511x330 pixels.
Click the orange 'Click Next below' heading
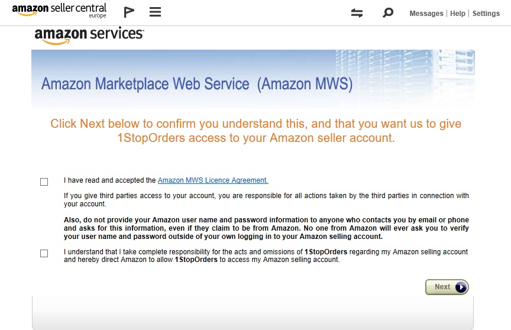click(256, 131)
